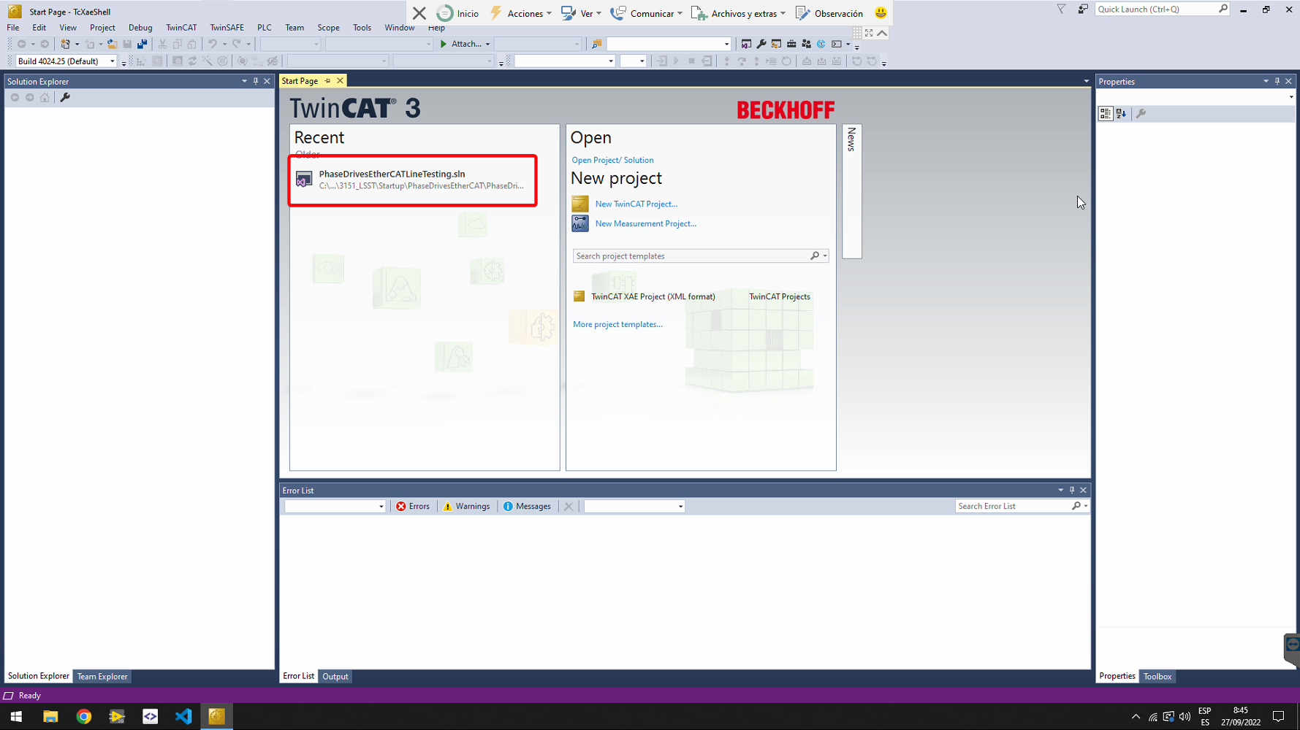1300x730 pixels.
Task: Toggle the Messages filter in Error List
Action: pyautogui.click(x=527, y=506)
